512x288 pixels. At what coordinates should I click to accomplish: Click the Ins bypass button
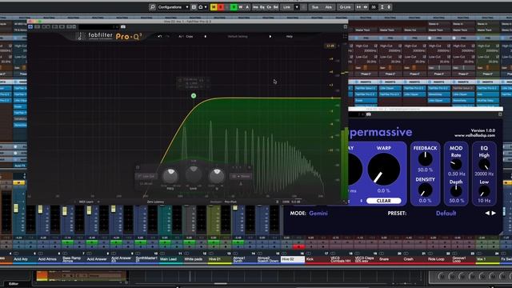tap(255, 7)
